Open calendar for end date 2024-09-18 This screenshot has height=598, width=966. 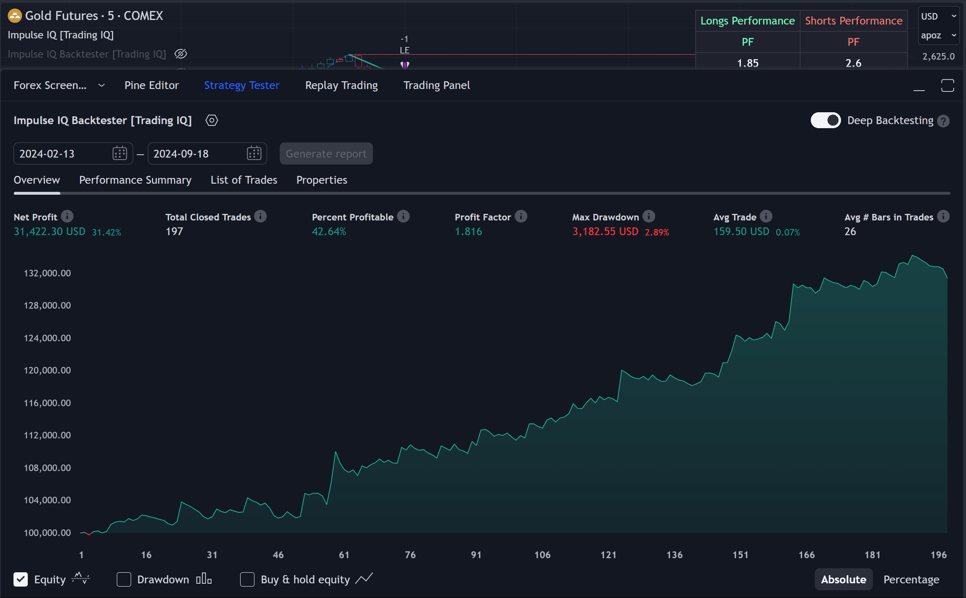(x=254, y=153)
